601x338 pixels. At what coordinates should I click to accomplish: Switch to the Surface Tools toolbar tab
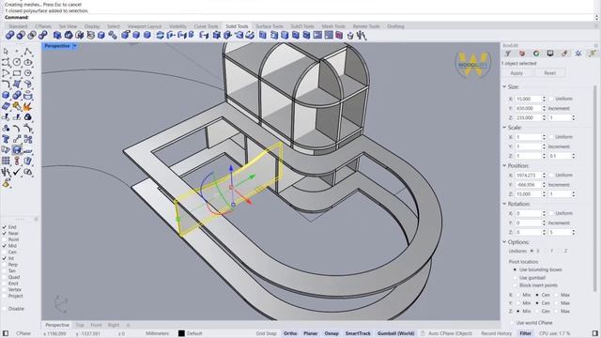270,26
